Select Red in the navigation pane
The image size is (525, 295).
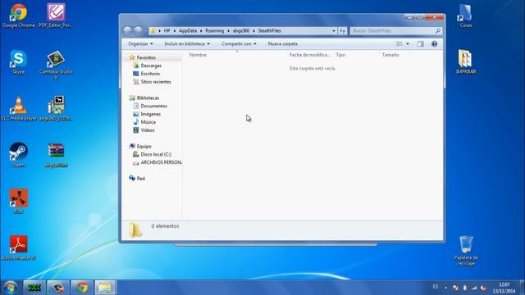(140, 179)
